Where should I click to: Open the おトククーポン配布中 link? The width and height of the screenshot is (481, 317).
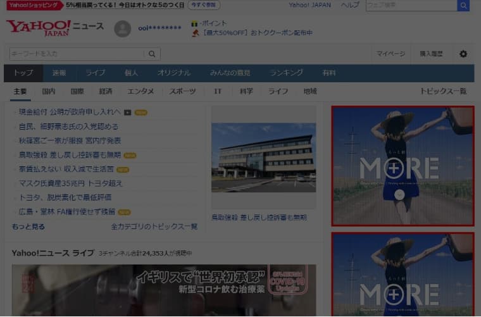(257, 33)
